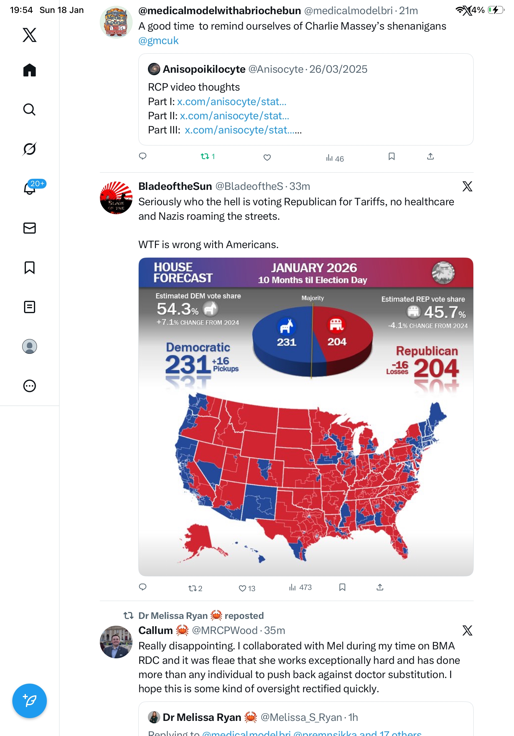
Task: Open Lists icon in sidebar
Action: coord(30,307)
